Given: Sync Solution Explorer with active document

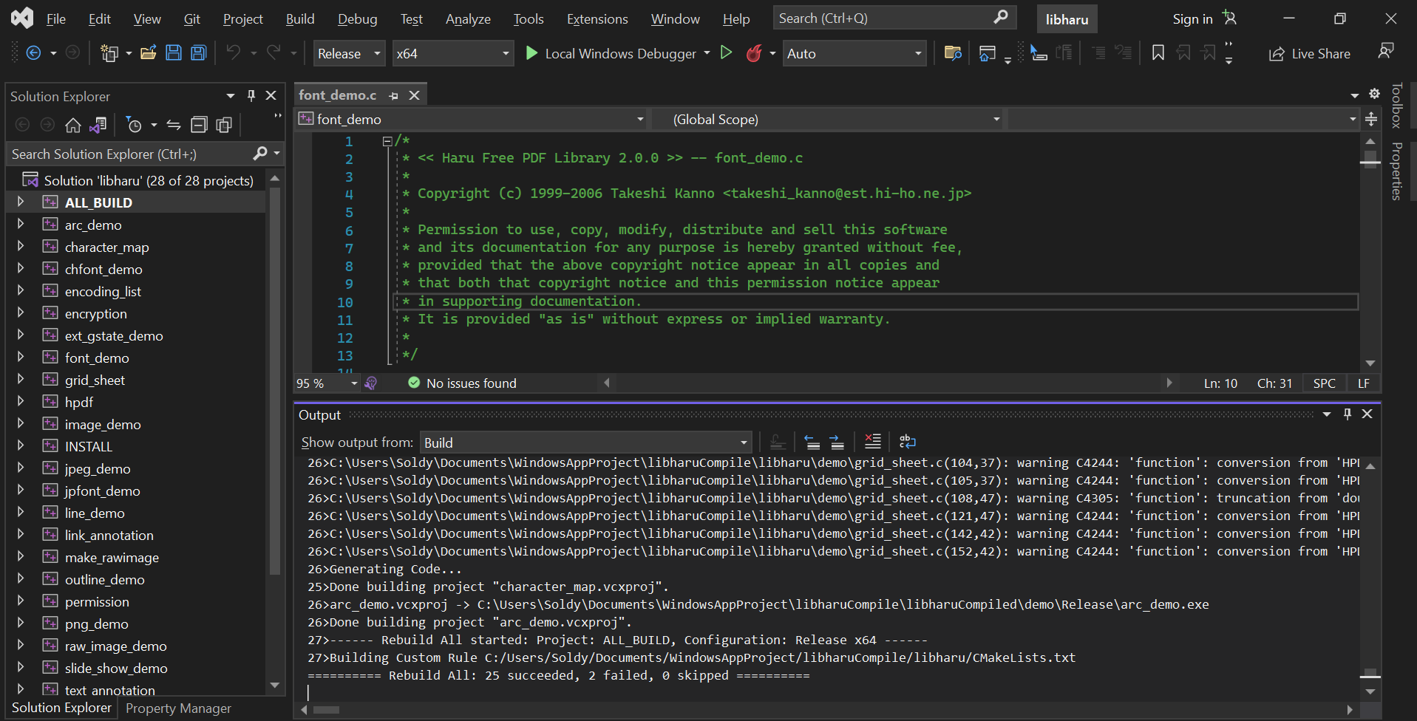Looking at the screenshot, I should click(173, 124).
